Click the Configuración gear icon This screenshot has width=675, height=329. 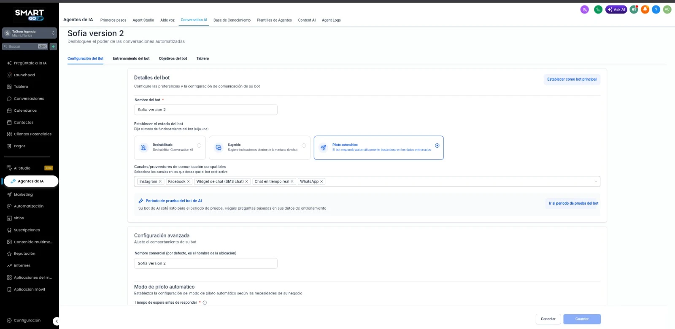coord(9,321)
